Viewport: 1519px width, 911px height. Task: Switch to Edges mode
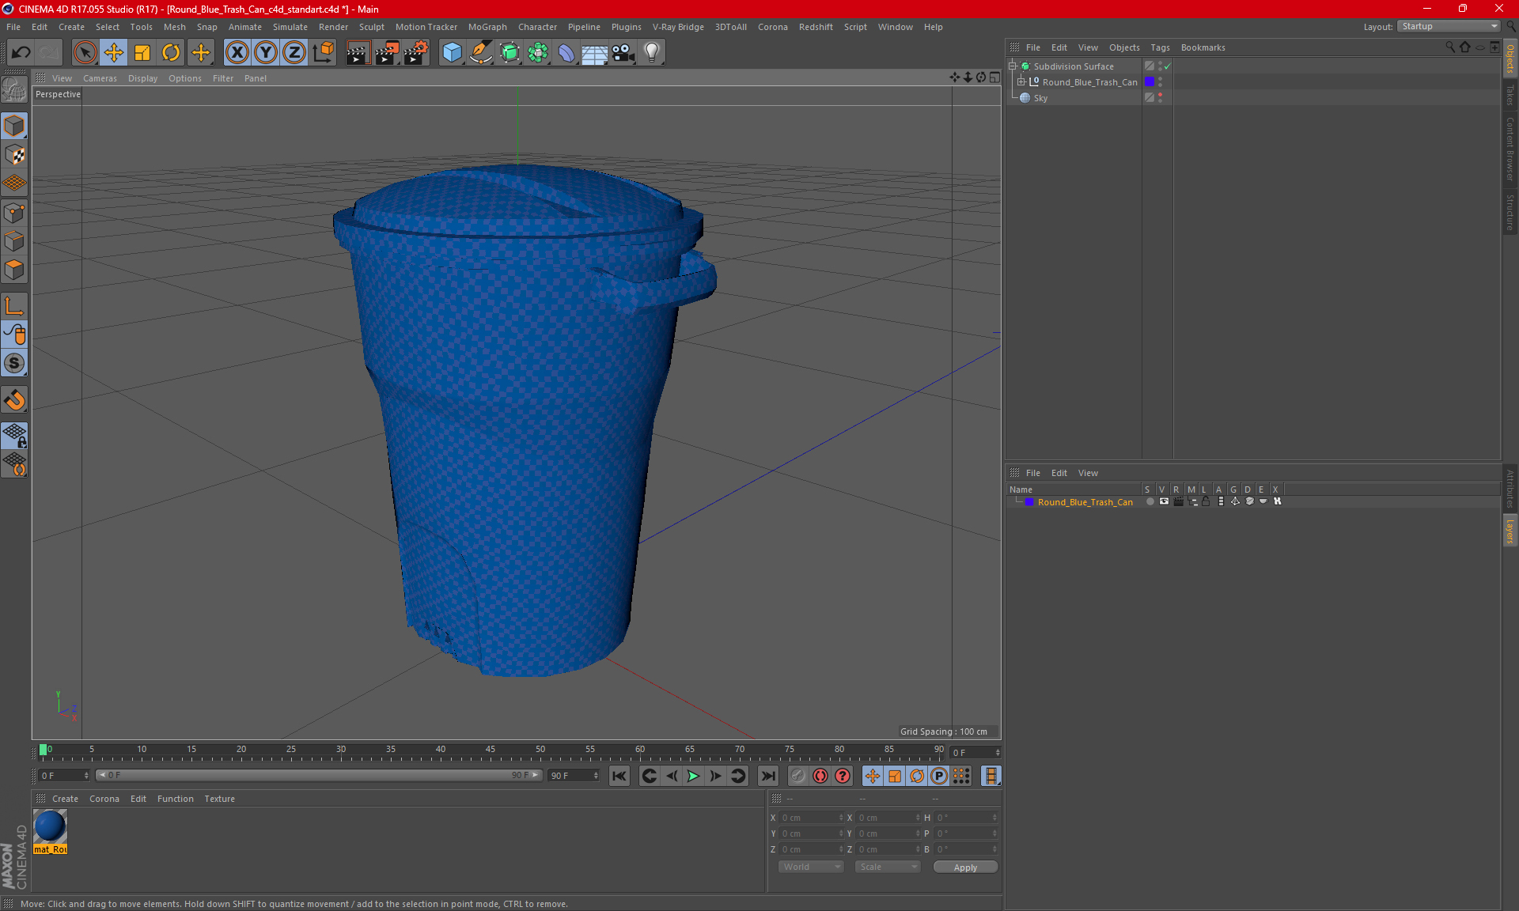(x=14, y=241)
